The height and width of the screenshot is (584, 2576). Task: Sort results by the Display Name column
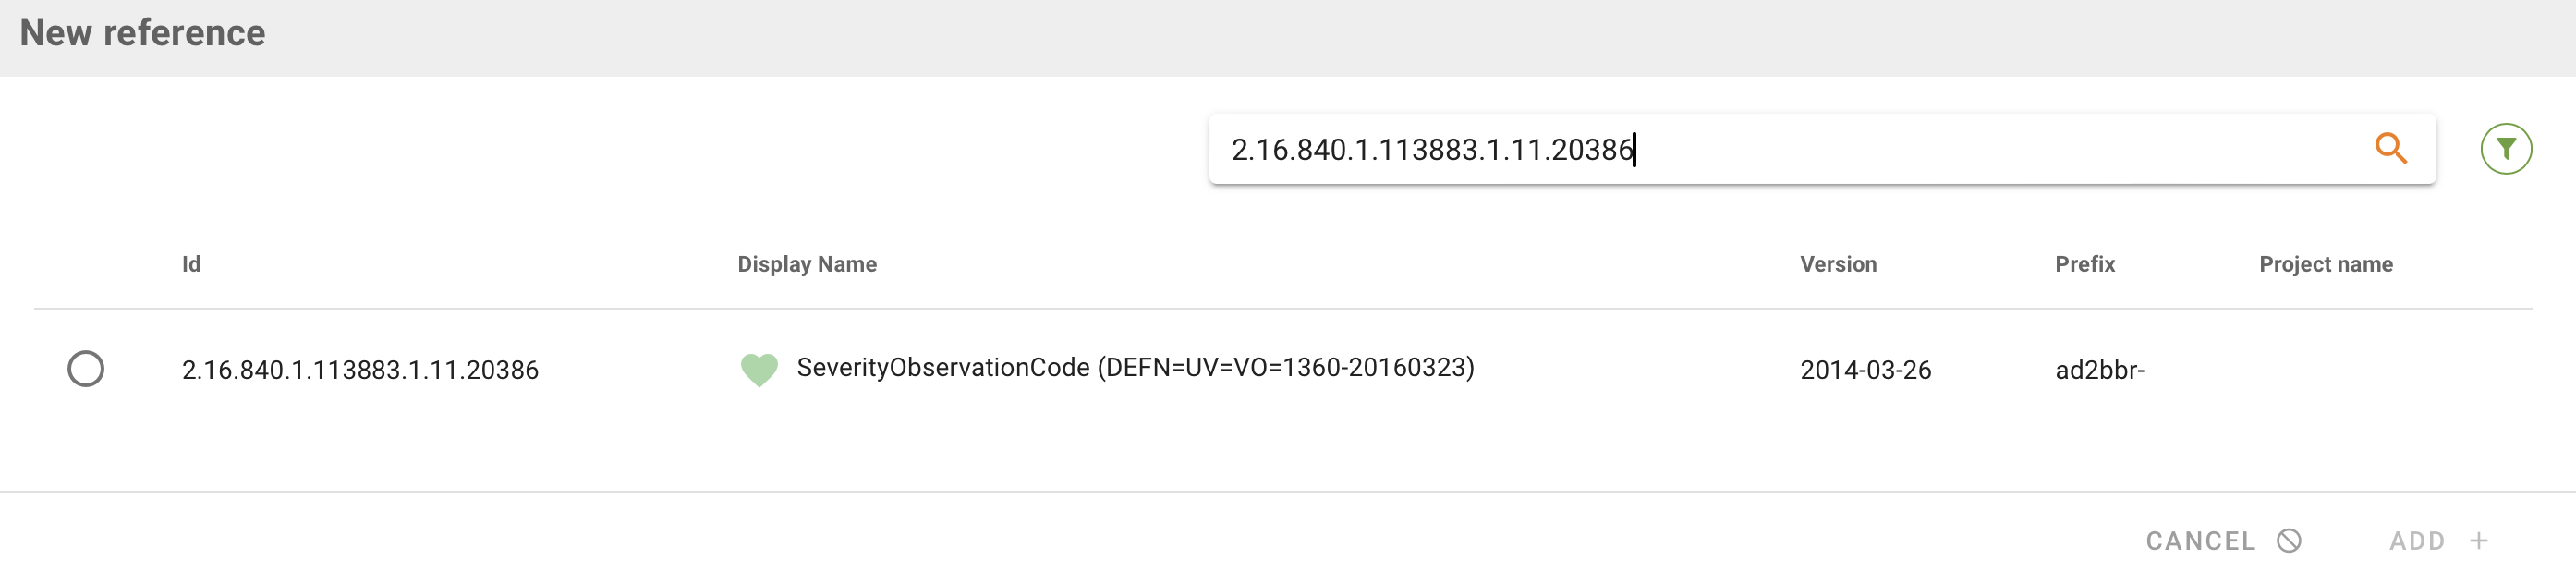pos(807,264)
